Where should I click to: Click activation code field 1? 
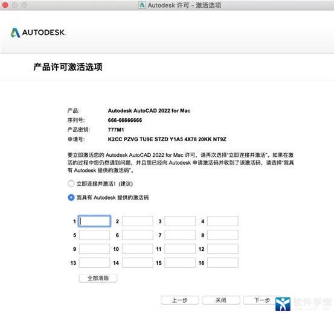[x=94, y=221]
